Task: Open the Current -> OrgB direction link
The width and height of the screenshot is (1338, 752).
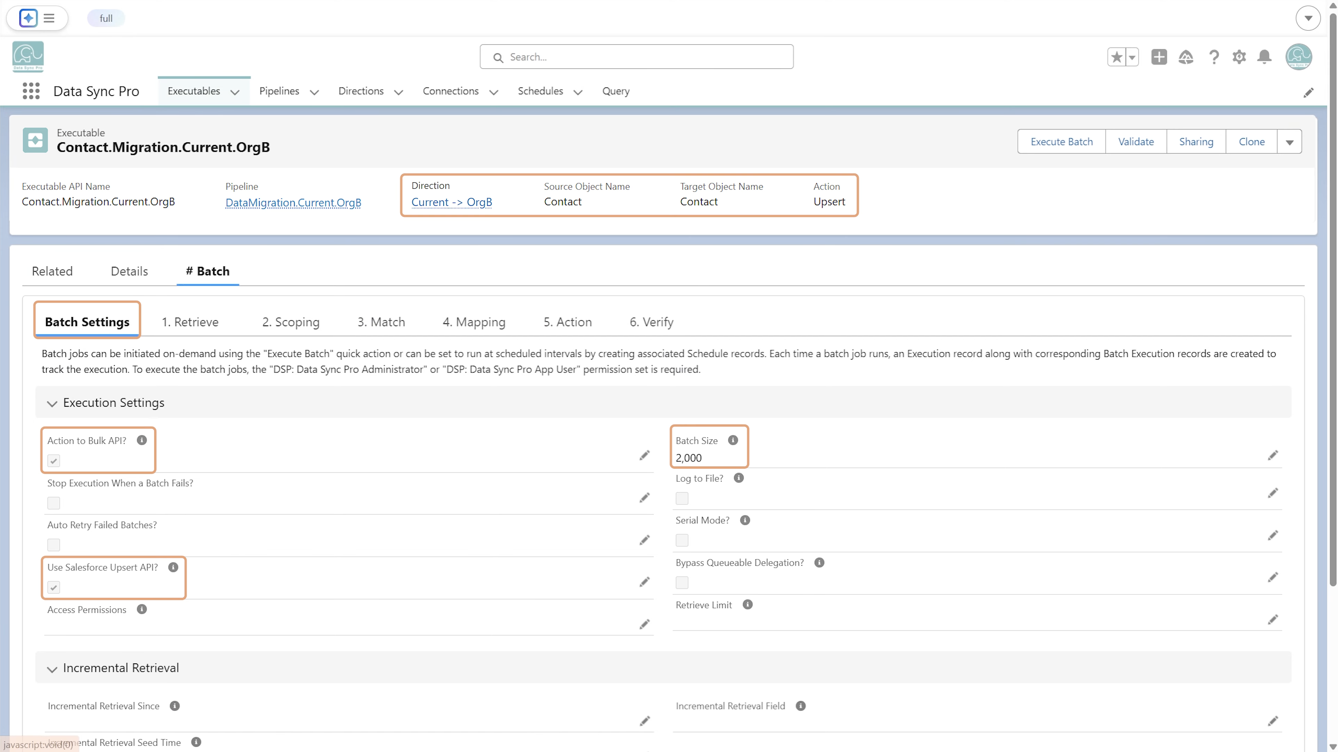Action: pyautogui.click(x=451, y=202)
